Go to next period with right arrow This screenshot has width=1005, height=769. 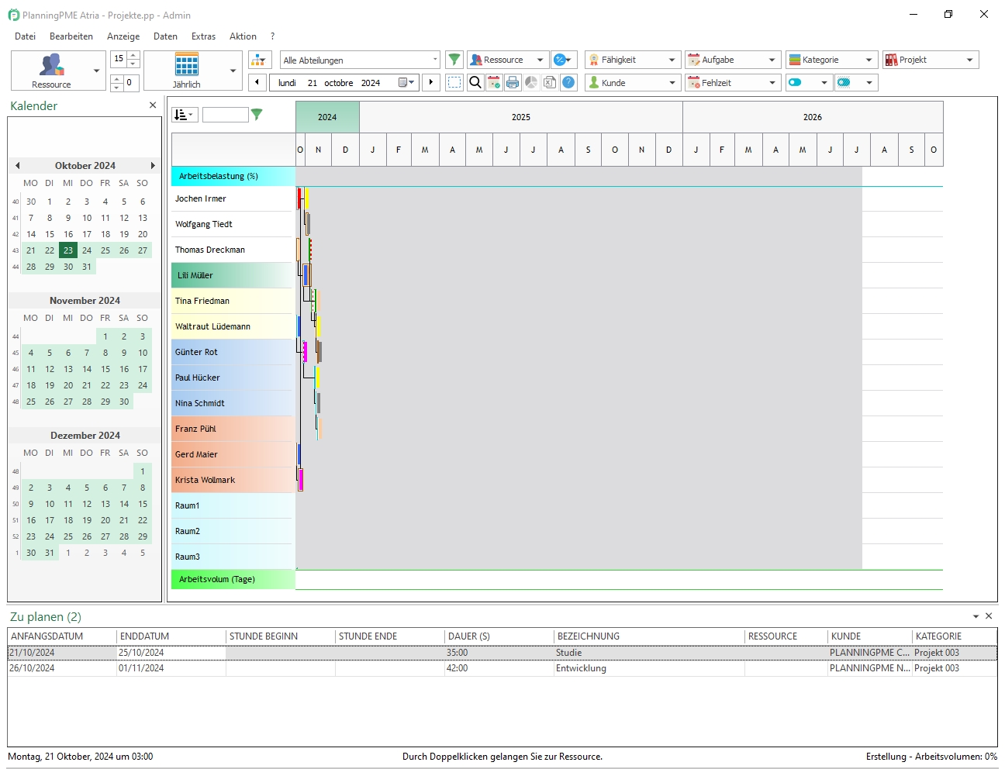pos(431,82)
